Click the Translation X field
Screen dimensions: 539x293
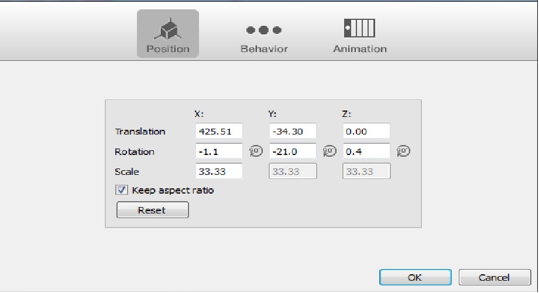(x=219, y=132)
